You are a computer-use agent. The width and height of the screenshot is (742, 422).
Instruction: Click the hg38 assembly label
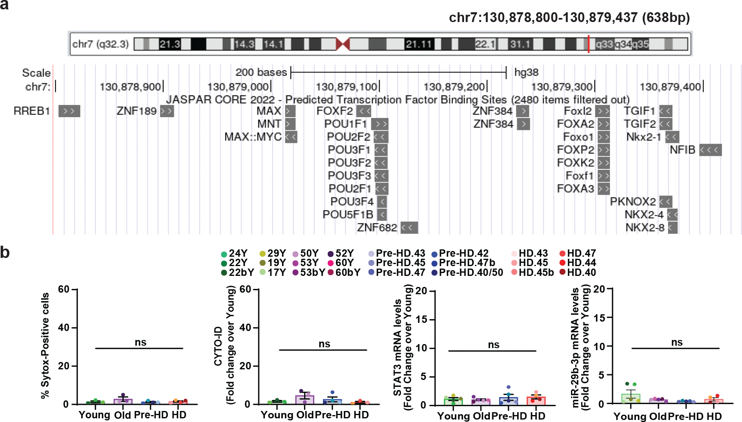[x=527, y=73]
